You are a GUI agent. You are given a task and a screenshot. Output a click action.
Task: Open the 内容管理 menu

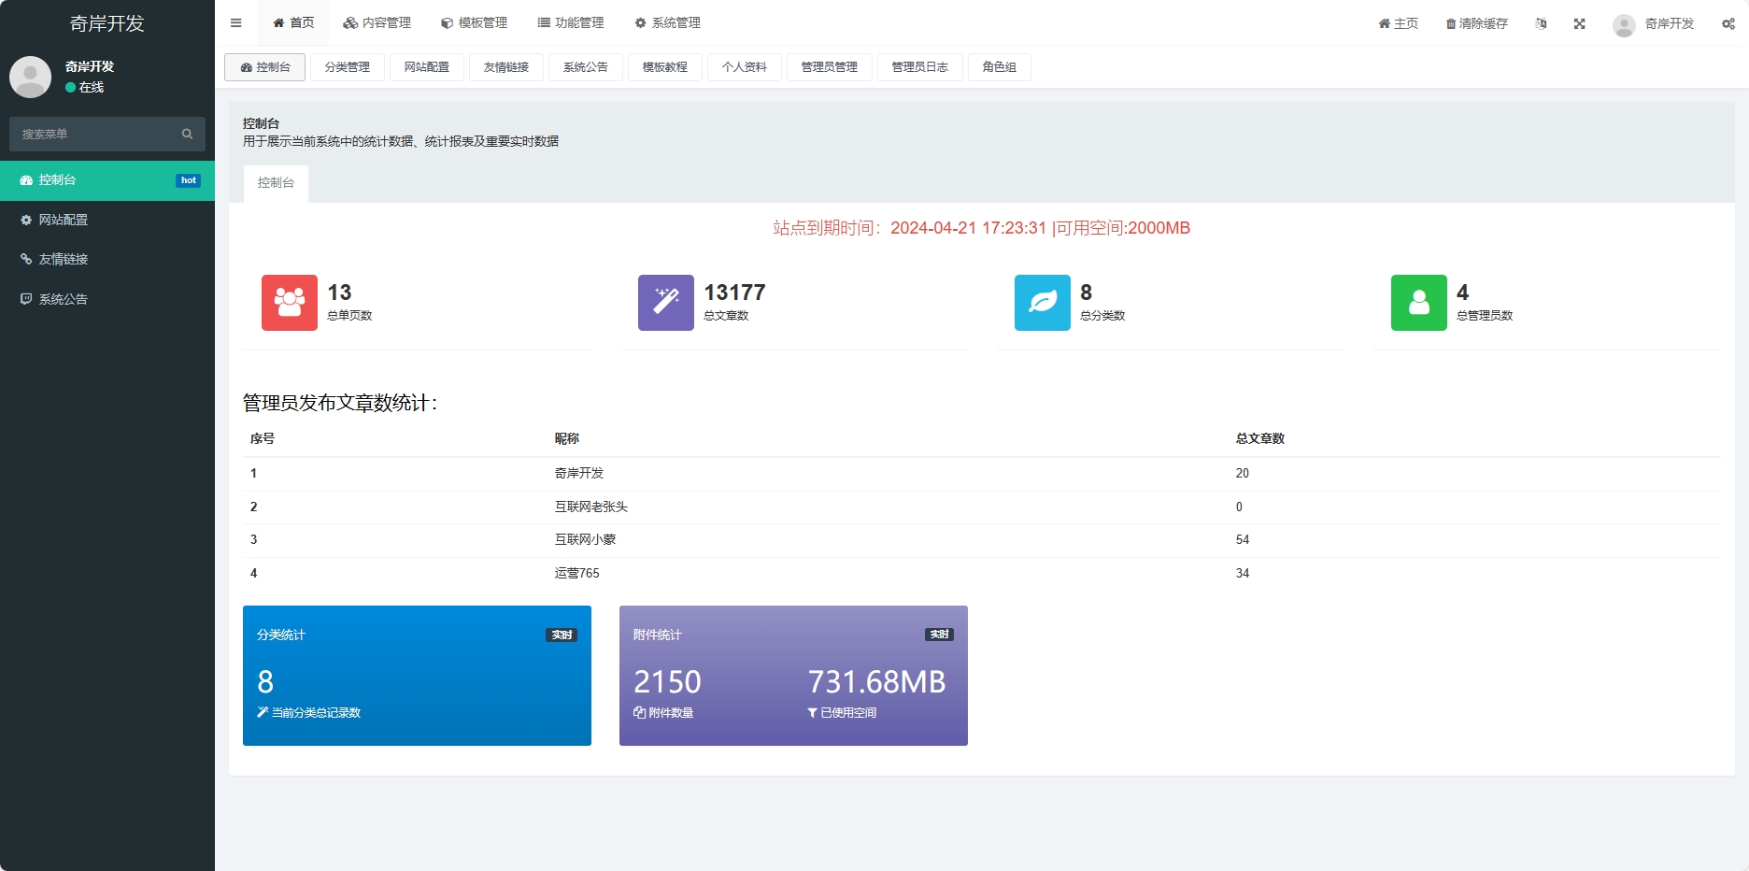pos(377,22)
